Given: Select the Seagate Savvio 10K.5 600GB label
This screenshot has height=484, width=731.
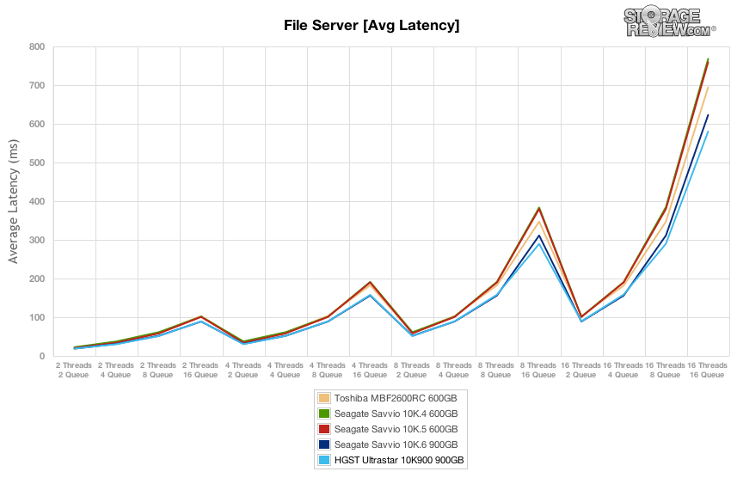Looking at the screenshot, I should (396, 429).
